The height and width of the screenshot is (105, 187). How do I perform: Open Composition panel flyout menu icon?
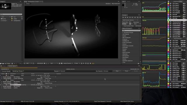tap(118, 1)
